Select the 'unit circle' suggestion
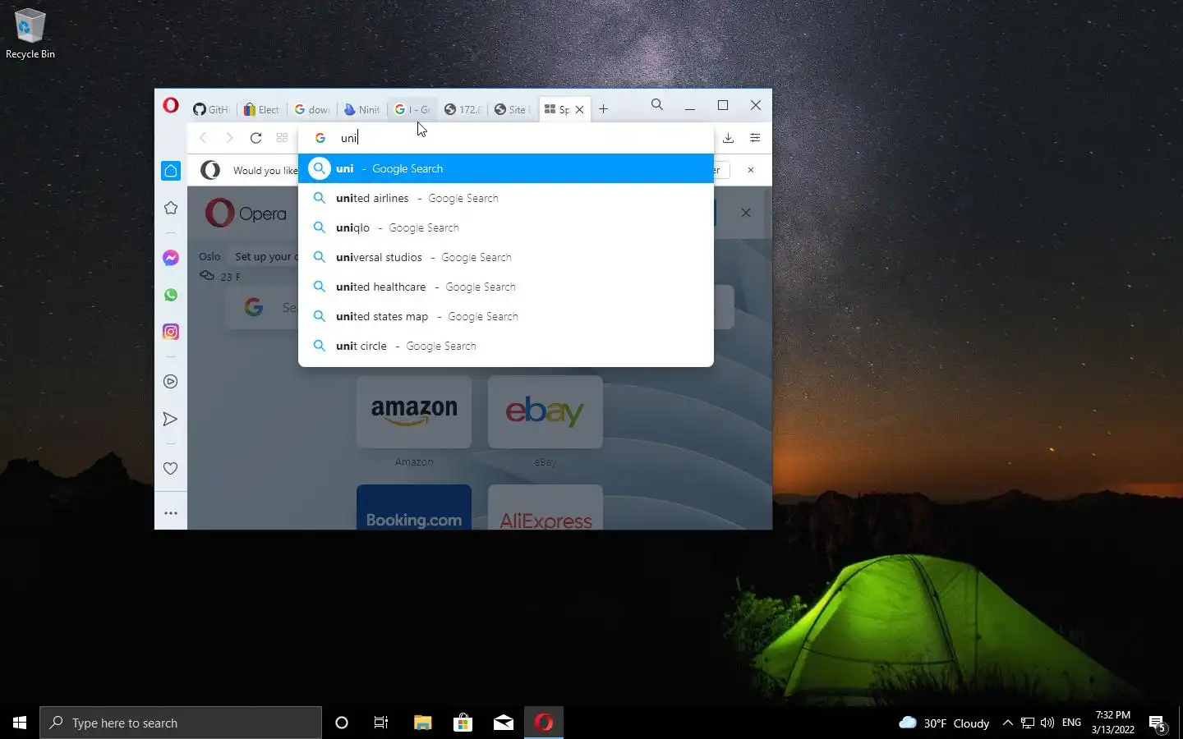The width and height of the screenshot is (1183, 739). pos(506,346)
